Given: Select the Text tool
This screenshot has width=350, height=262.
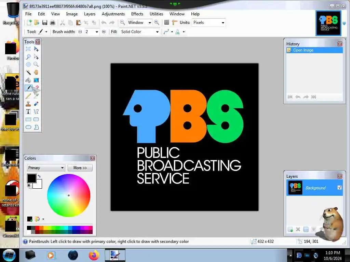Looking at the screenshot, I should click(28, 112).
